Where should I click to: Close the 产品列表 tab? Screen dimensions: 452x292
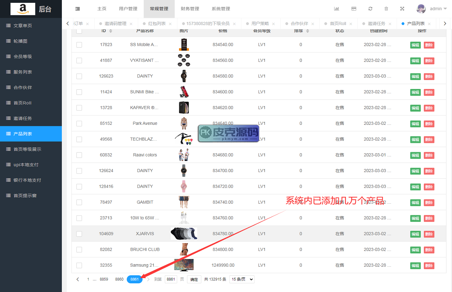429,24
